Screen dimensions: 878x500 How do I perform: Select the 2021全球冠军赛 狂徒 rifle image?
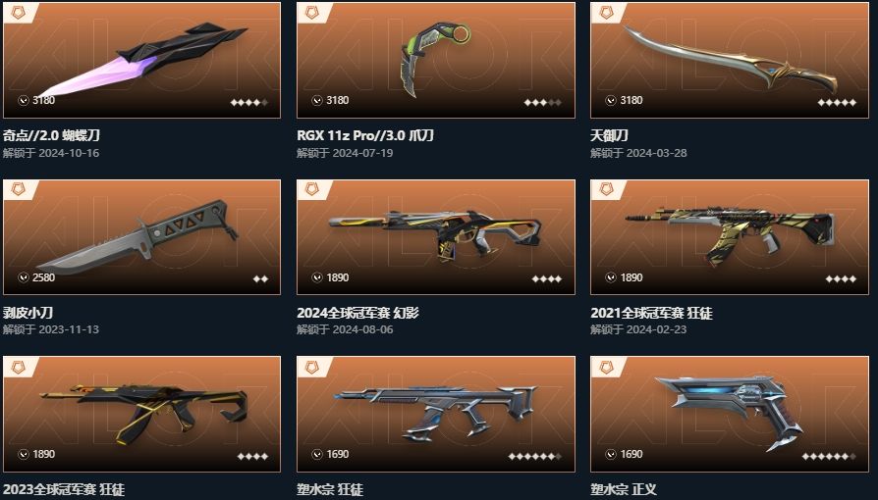pos(730,235)
